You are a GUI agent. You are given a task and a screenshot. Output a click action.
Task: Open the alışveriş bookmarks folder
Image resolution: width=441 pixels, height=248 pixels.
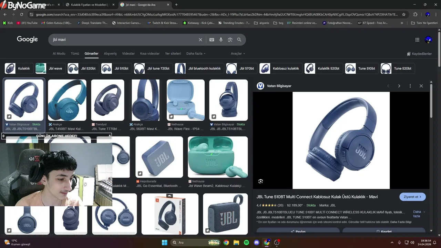pos(261,23)
